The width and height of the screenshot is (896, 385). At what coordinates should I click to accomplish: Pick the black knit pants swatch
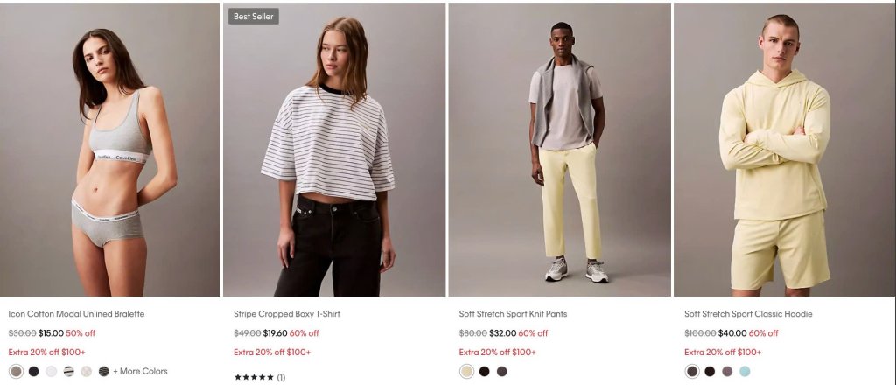[485, 371]
